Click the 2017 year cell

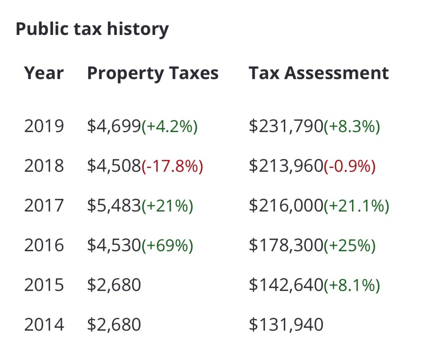point(44,206)
